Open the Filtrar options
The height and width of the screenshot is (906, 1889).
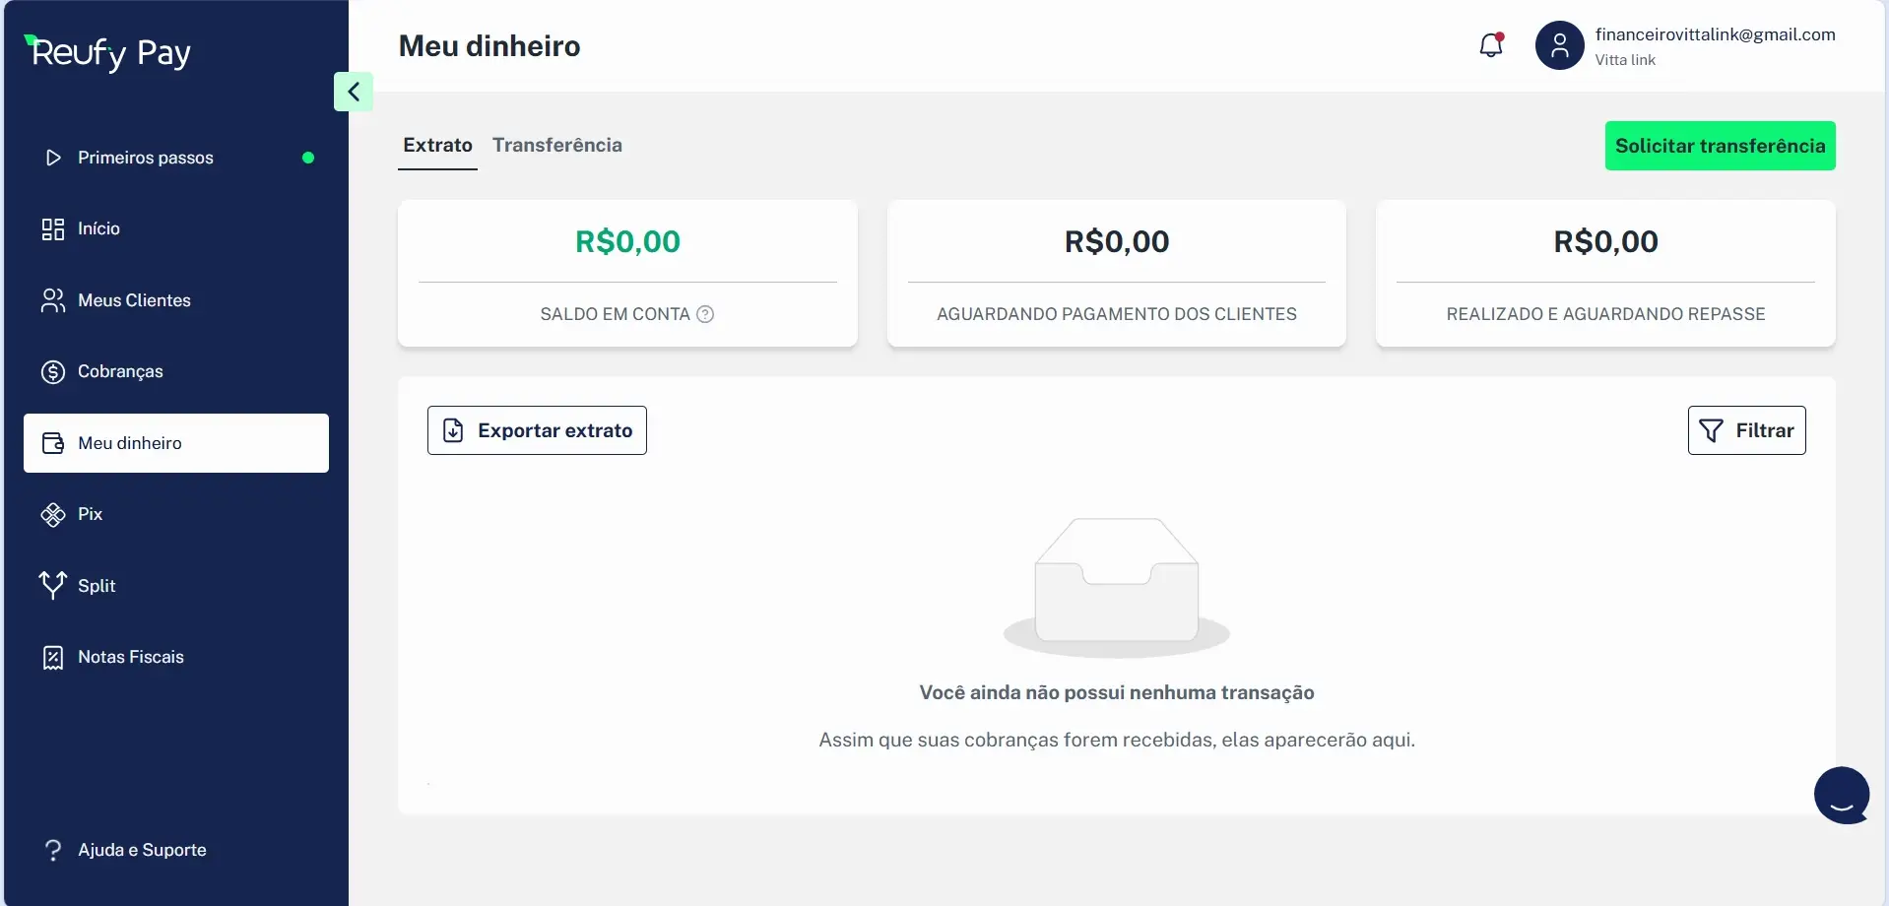pyautogui.click(x=1746, y=430)
